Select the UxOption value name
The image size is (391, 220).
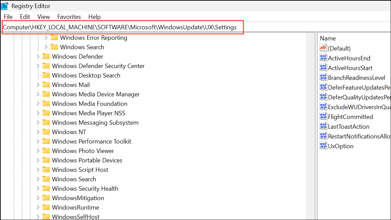(341, 146)
